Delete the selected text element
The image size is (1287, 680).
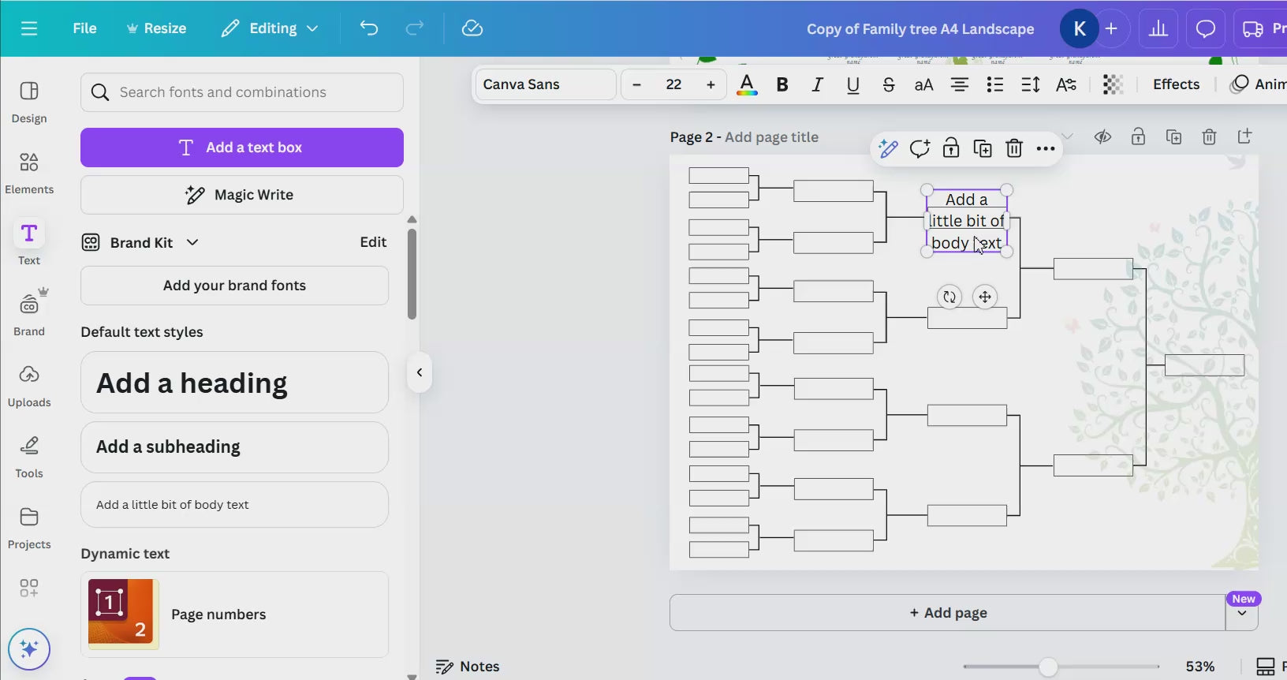[x=1014, y=148]
